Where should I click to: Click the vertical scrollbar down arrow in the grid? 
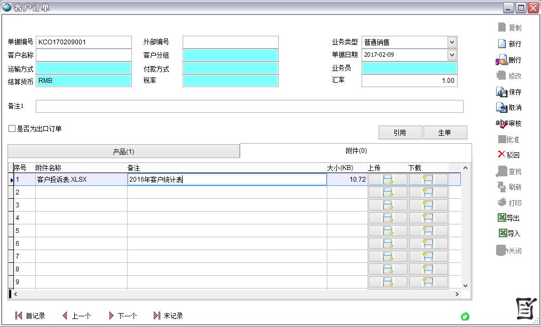[465, 286]
